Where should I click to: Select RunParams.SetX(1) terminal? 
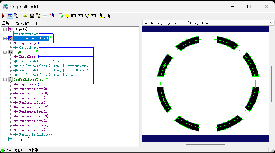(34, 98)
